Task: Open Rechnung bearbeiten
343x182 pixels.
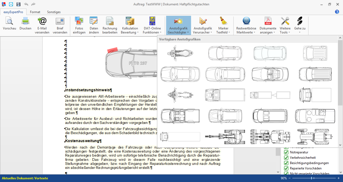Action: click(x=110, y=25)
